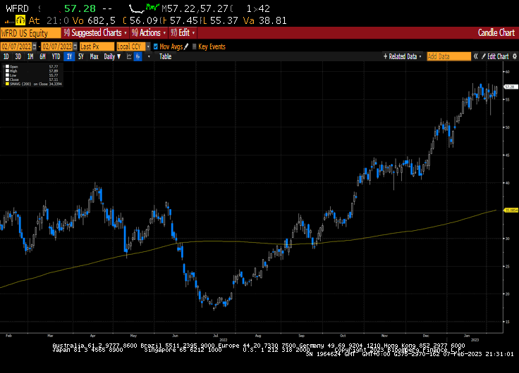Click the Jul label on time axis
This screenshot has height=373, width=519.
click(x=216, y=336)
